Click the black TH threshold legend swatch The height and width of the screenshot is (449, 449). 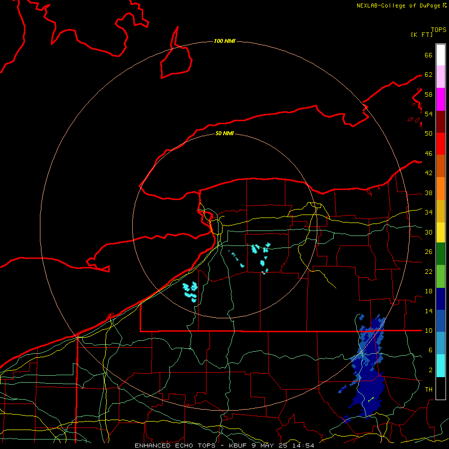441,388
